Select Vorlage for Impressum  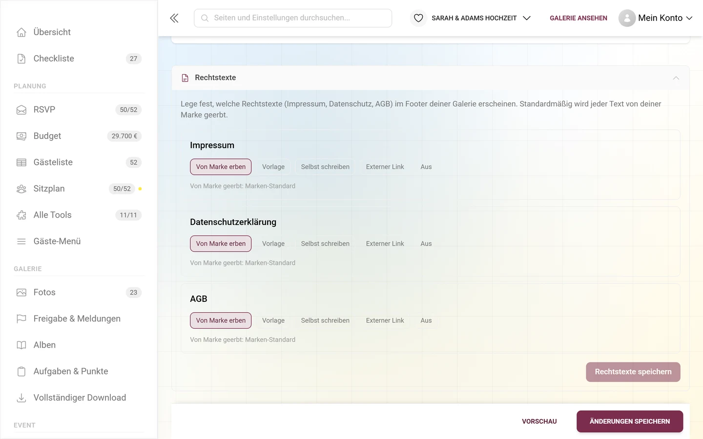click(273, 167)
